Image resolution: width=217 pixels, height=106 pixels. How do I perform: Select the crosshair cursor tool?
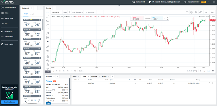(x=48, y=13)
